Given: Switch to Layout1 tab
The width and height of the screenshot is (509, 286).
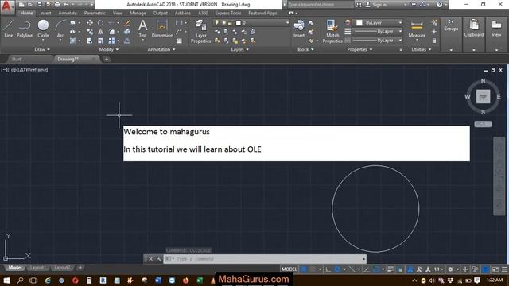Looking at the screenshot, I should pos(37,268).
